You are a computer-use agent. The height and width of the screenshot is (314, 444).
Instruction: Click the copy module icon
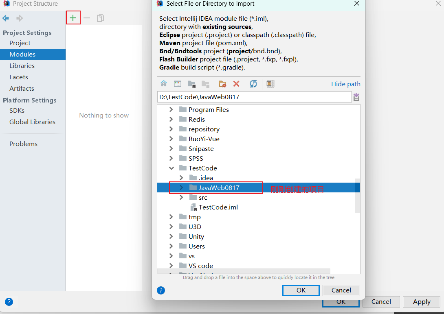[x=101, y=18]
